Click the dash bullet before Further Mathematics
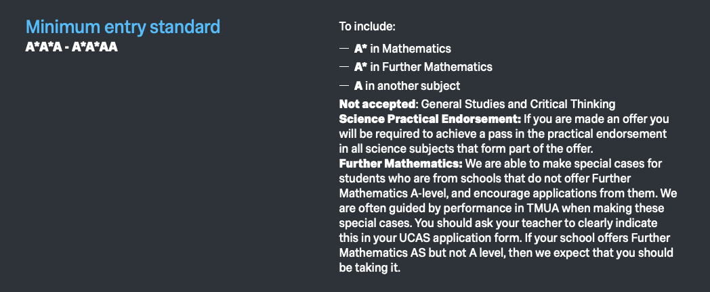The width and height of the screenshot is (710, 292). (x=344, y=66)
